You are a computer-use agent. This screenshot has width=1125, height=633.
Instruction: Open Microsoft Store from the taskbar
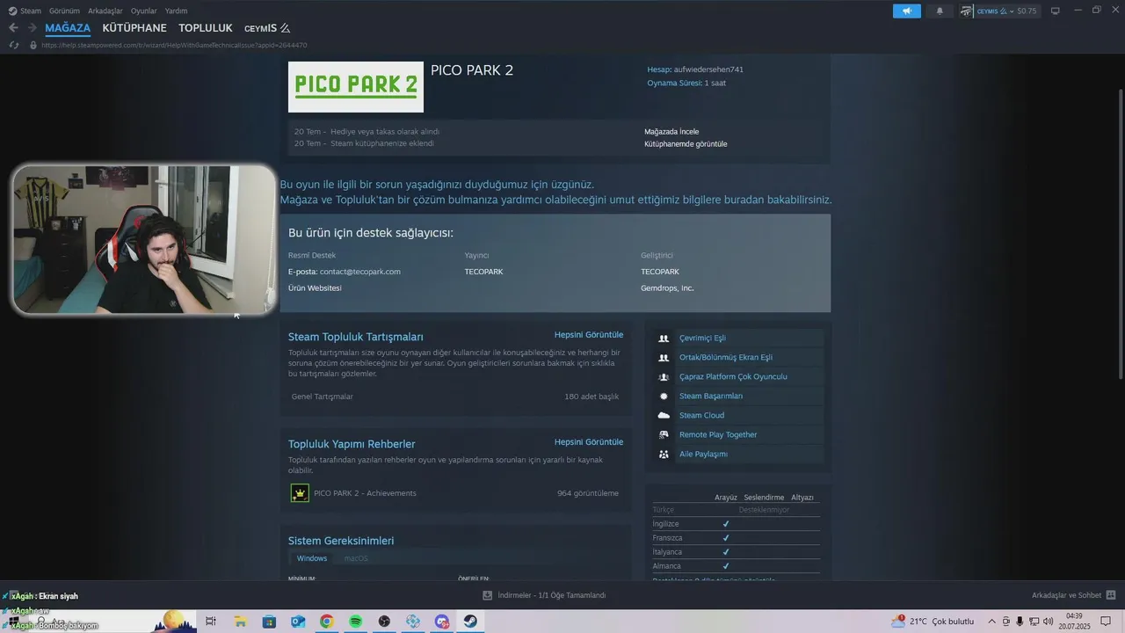[269, 622]
